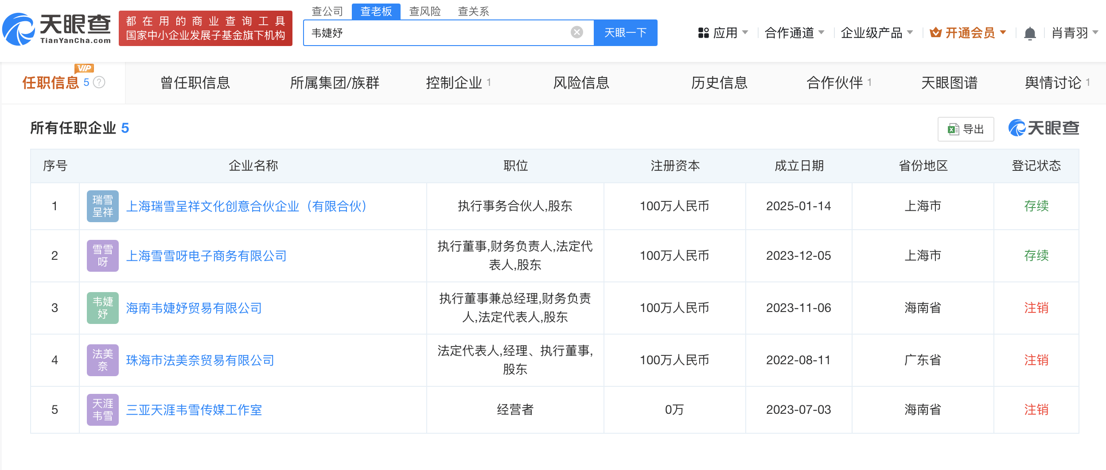Open 珠海市法美奈贸易有限公司 link
Image resolution: width=1106 pixels, height=470 pixels.
(x=200, y=360)
